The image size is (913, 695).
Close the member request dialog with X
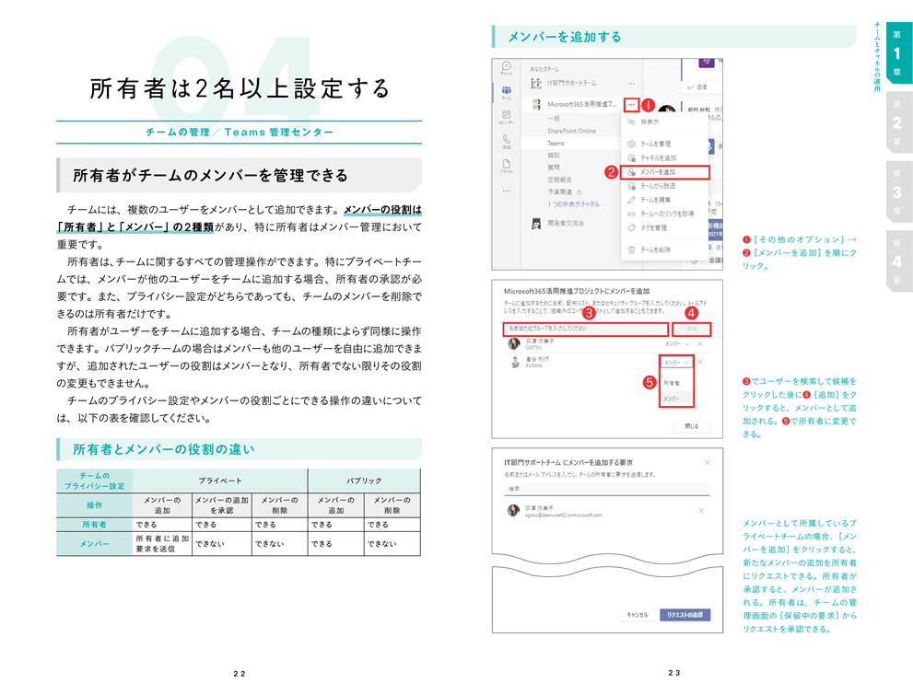click(707, 463)
